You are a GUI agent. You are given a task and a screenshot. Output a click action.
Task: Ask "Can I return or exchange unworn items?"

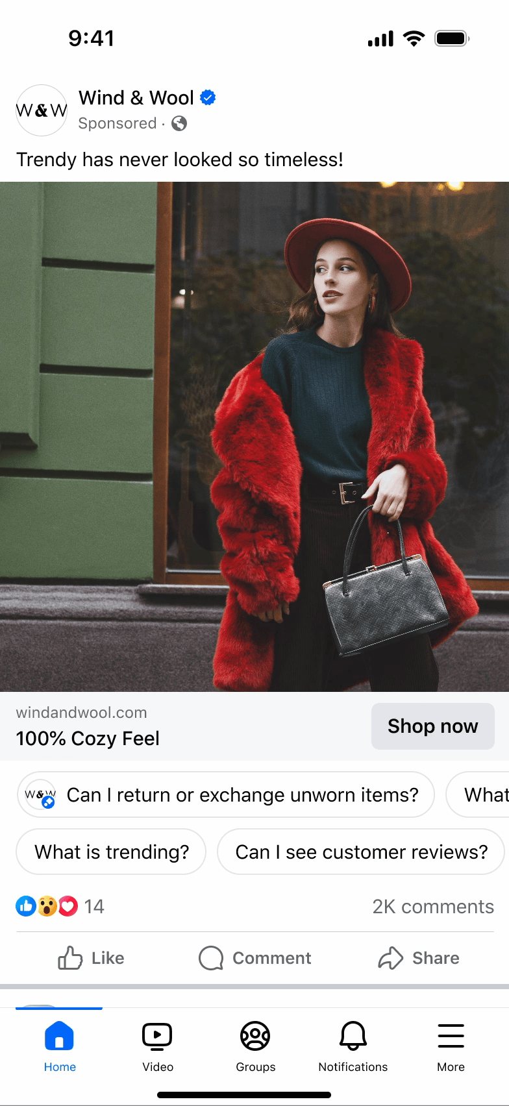(x=225, y=794)
